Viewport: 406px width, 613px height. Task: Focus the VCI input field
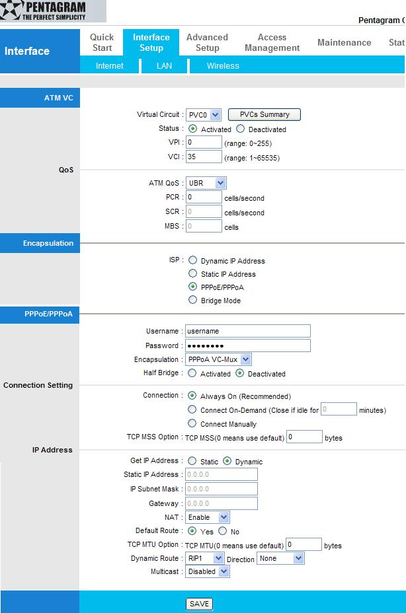coord(204,157)
